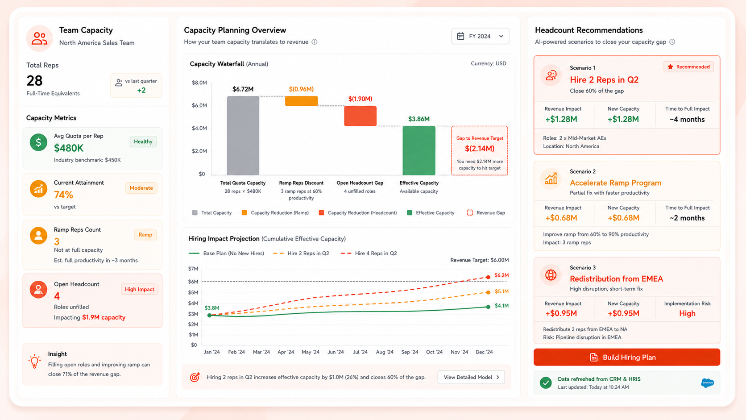746x420 pixels.
Task: Click the $1.9M capacity red text
Action: tap(104, 317)
